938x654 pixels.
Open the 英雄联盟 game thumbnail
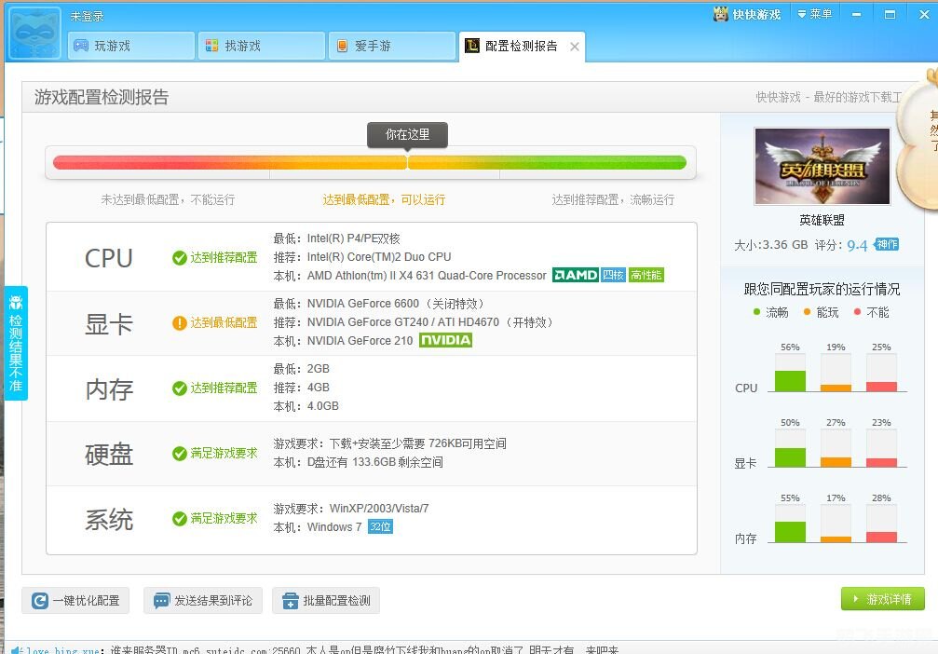click(x=822, y=167)
